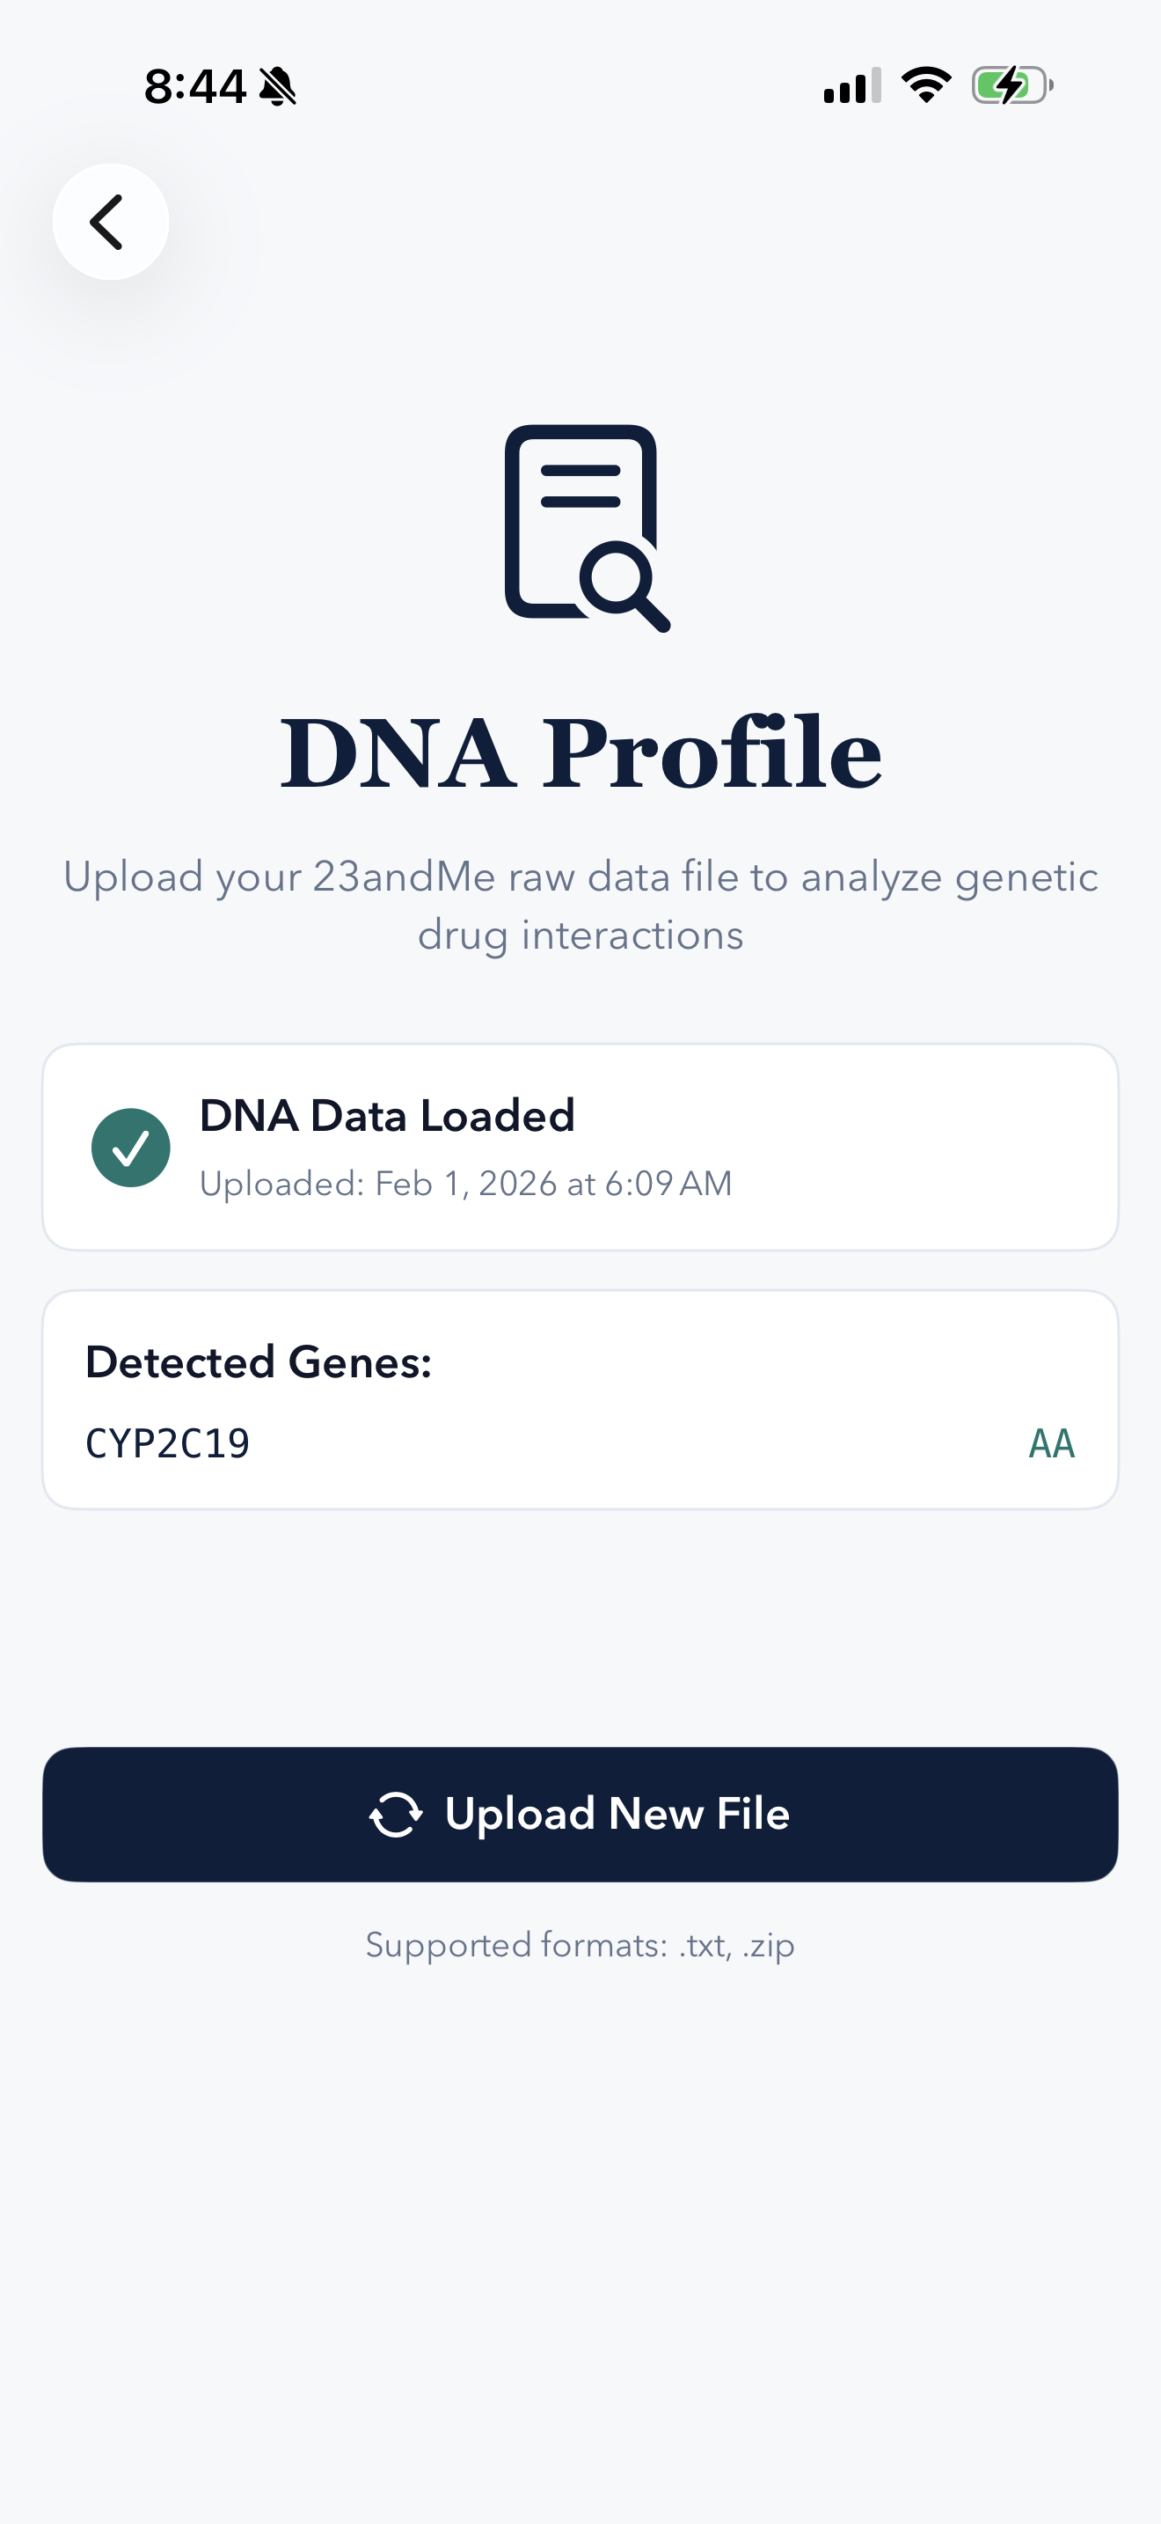Image resolution: width=1161 pixels, height=2524 pixels.
Task: Click the Wi-Fi status icon
Action: pos(925,85)
